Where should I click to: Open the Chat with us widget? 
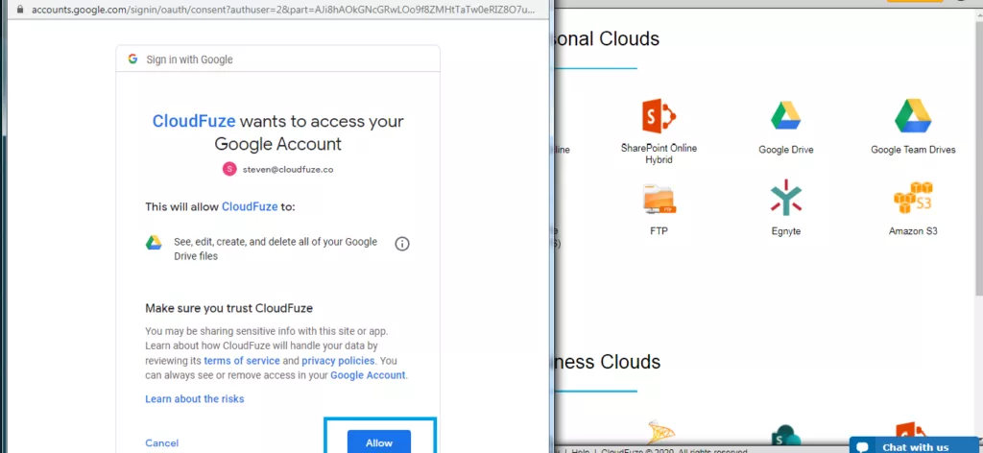tap(916, 445)
